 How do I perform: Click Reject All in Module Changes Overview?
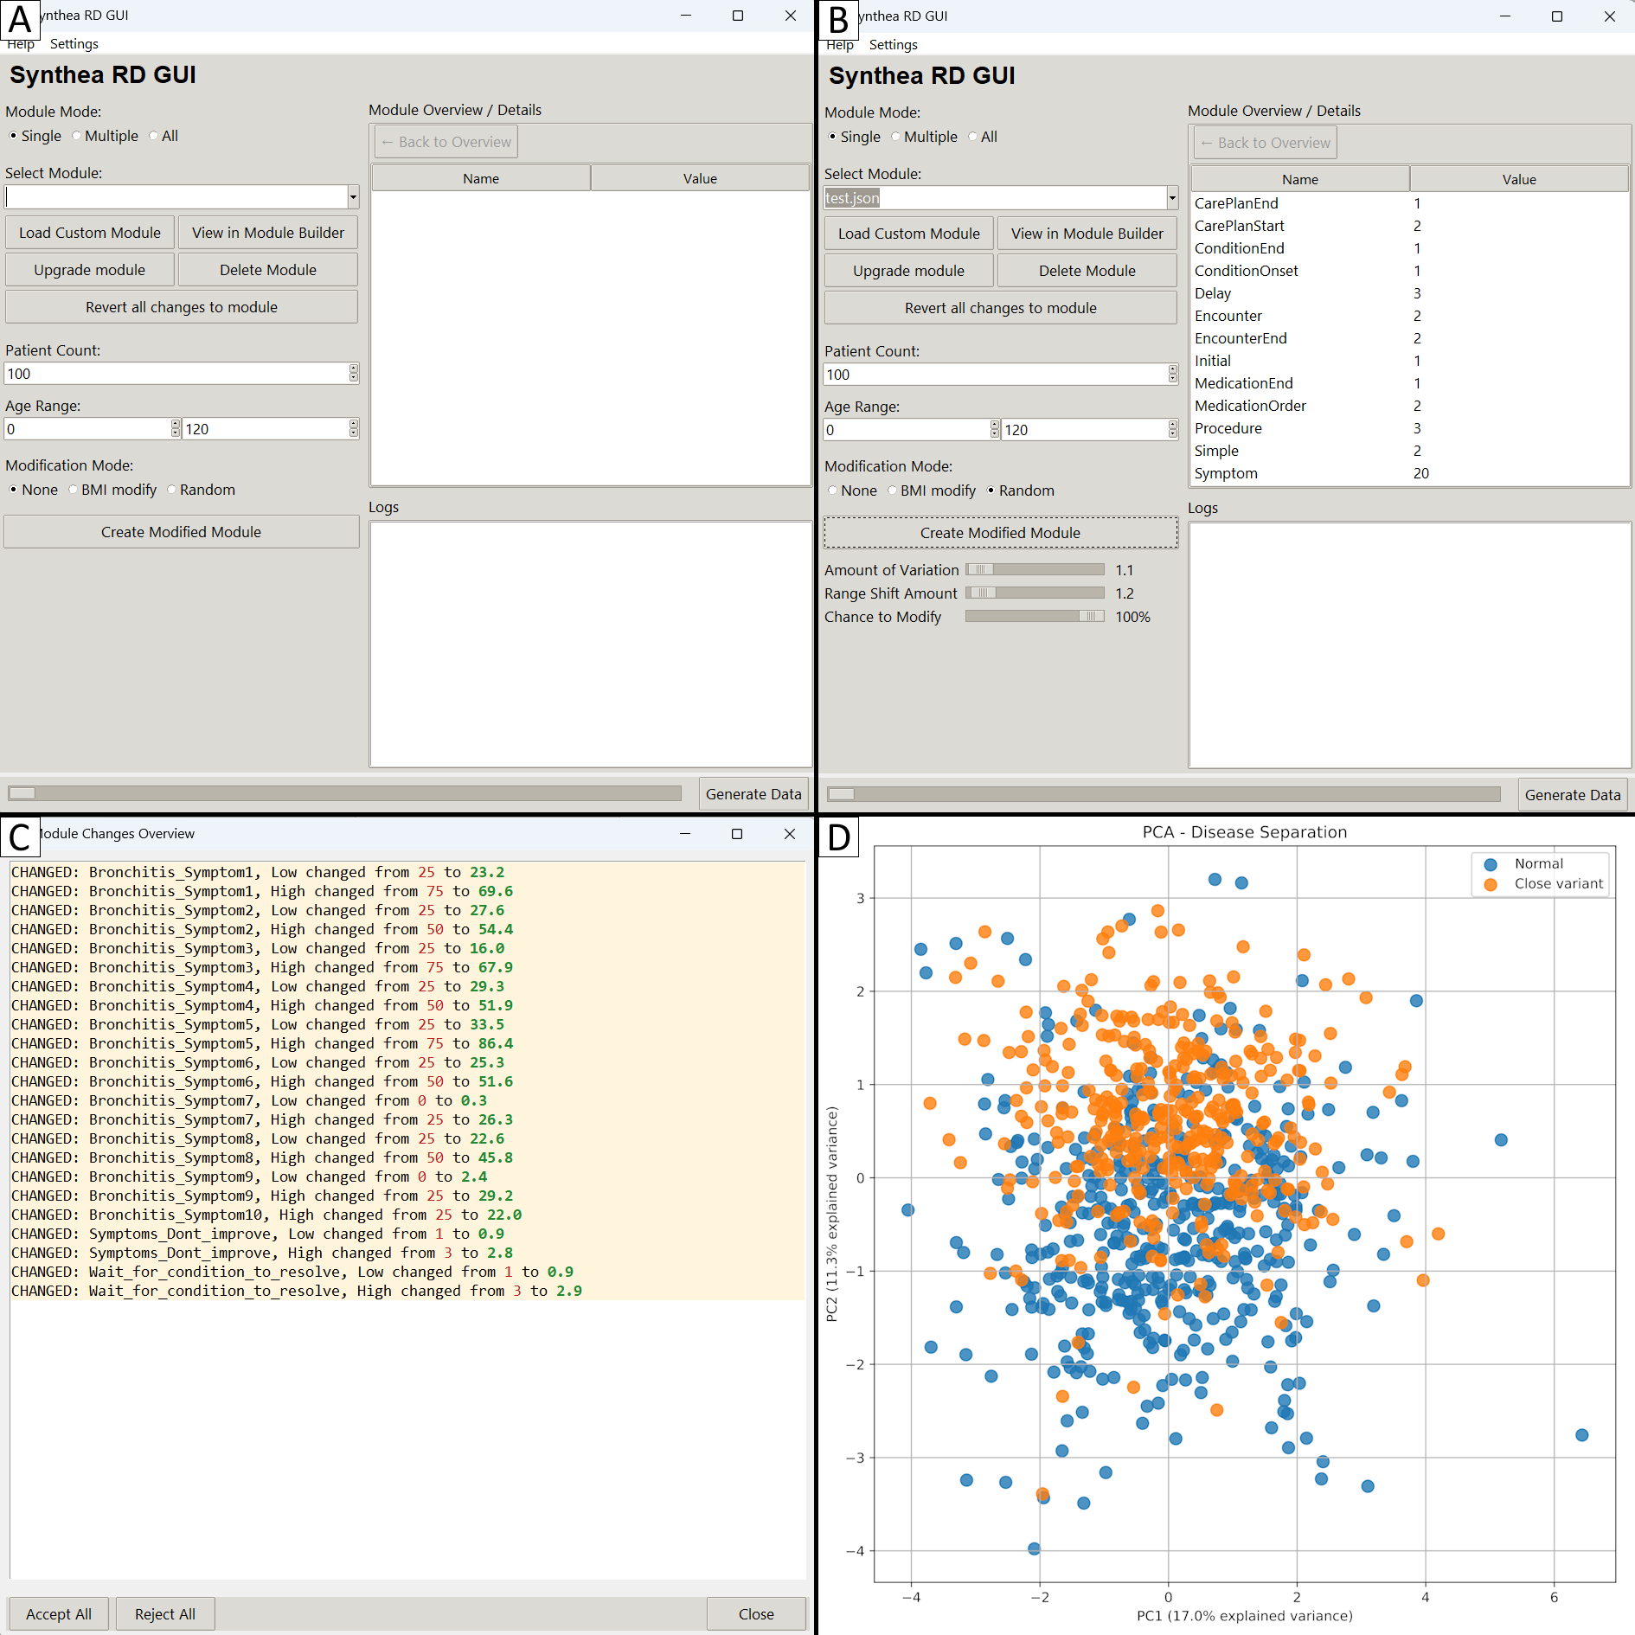tap(165, 1614)
